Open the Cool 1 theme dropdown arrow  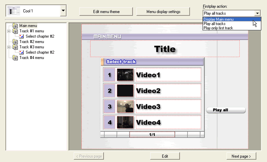point(63,11)
